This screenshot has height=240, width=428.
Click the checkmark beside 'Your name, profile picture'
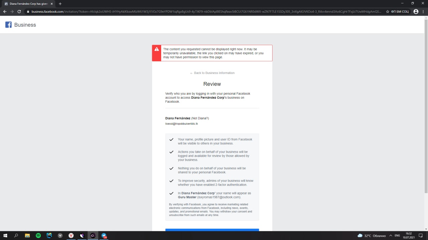pyautogui.click(x=171, y=140)
